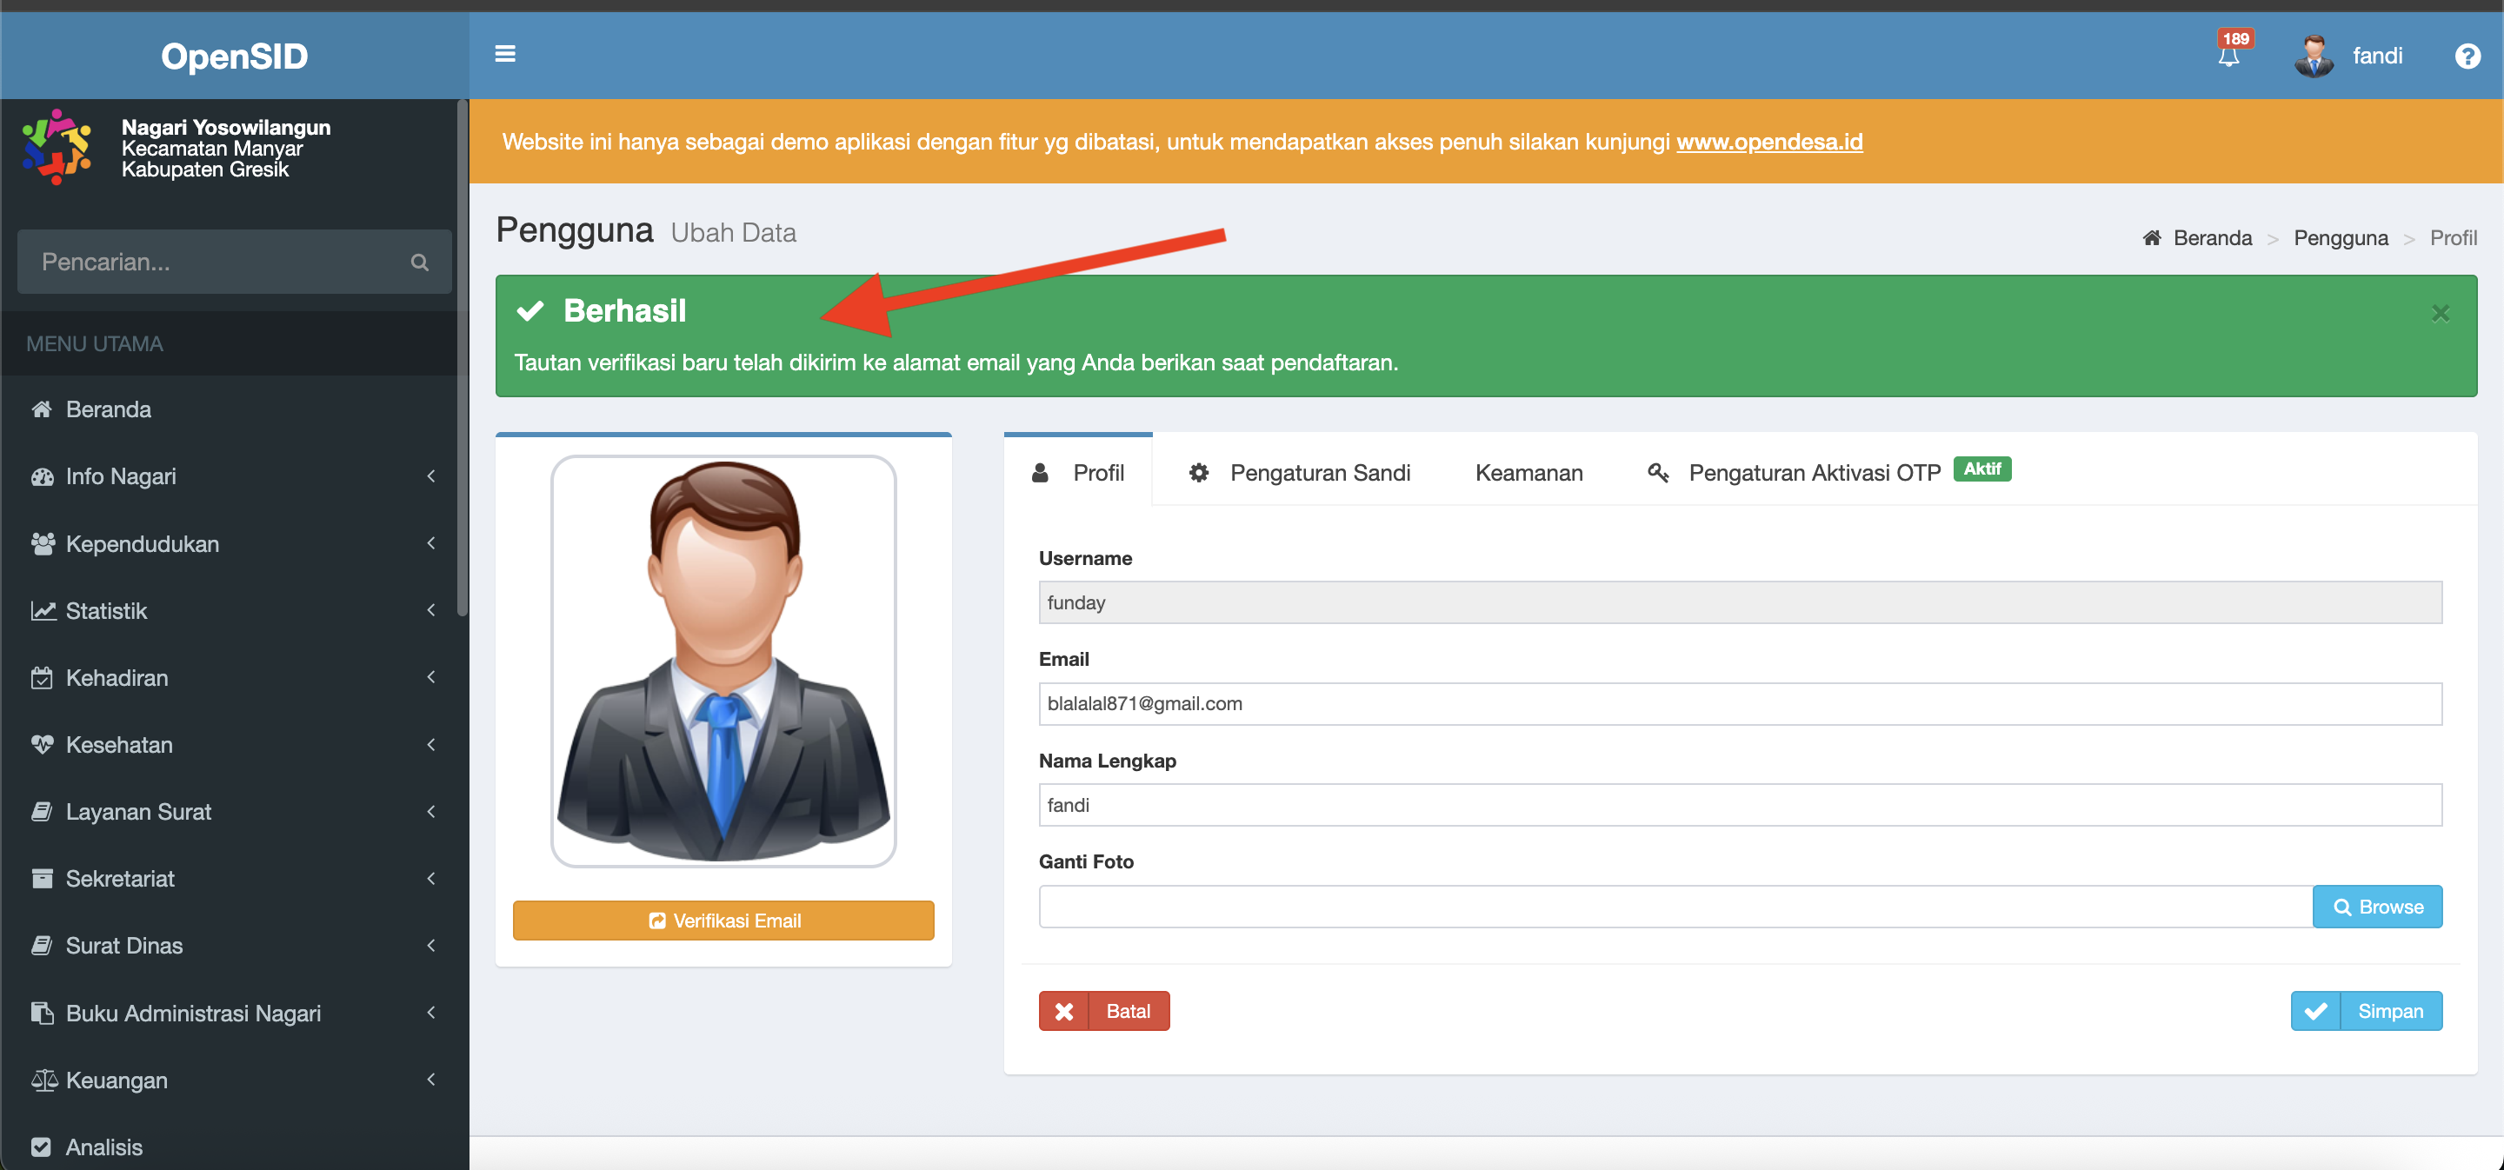Follow the www.opendesa.id link
Screen dimensions: 2504x1170
(x=1769, y=142)
